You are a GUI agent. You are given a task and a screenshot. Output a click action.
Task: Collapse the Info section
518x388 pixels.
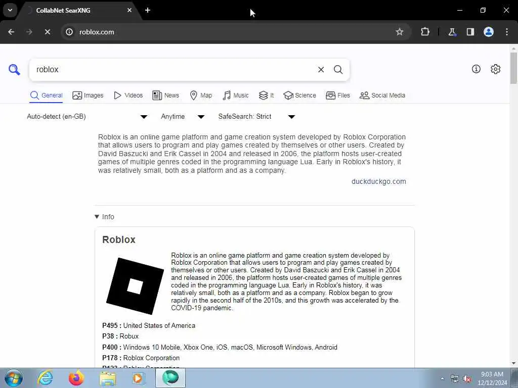104,217
